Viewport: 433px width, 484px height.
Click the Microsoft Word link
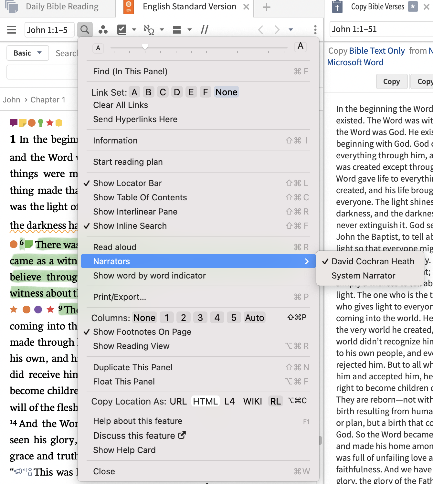pyautogui.click(x=355, y=62)
